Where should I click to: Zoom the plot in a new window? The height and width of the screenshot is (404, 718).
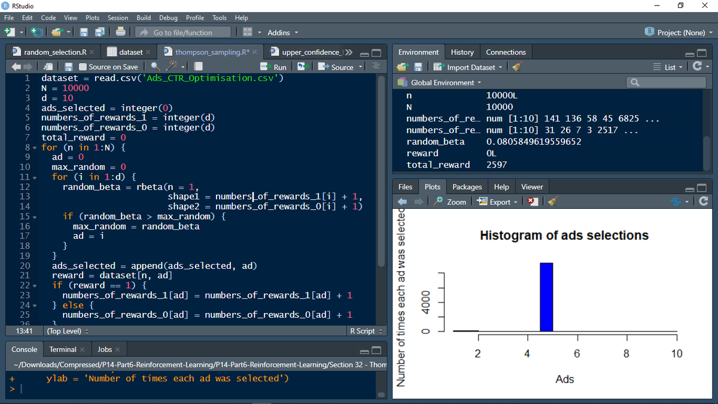(x=451, y=202)
